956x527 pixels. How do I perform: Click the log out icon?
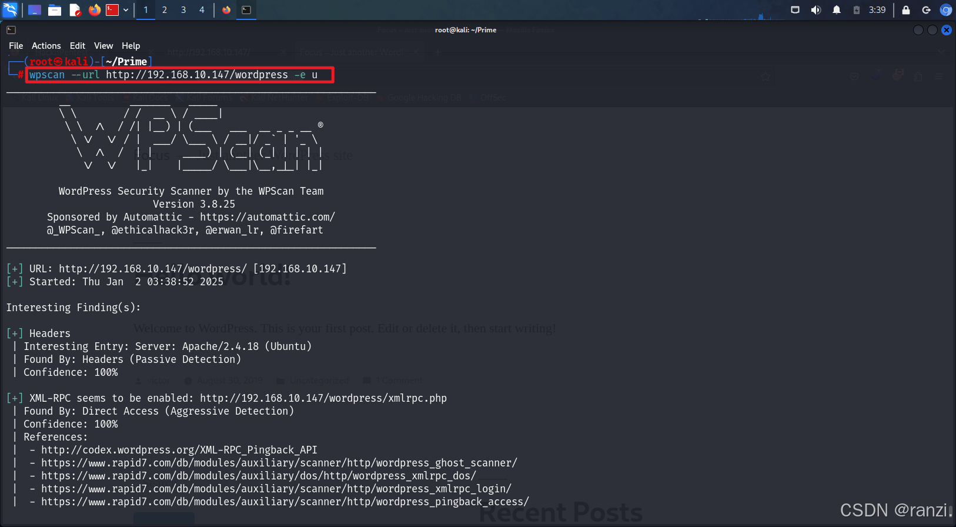click(x=926, y=10)
